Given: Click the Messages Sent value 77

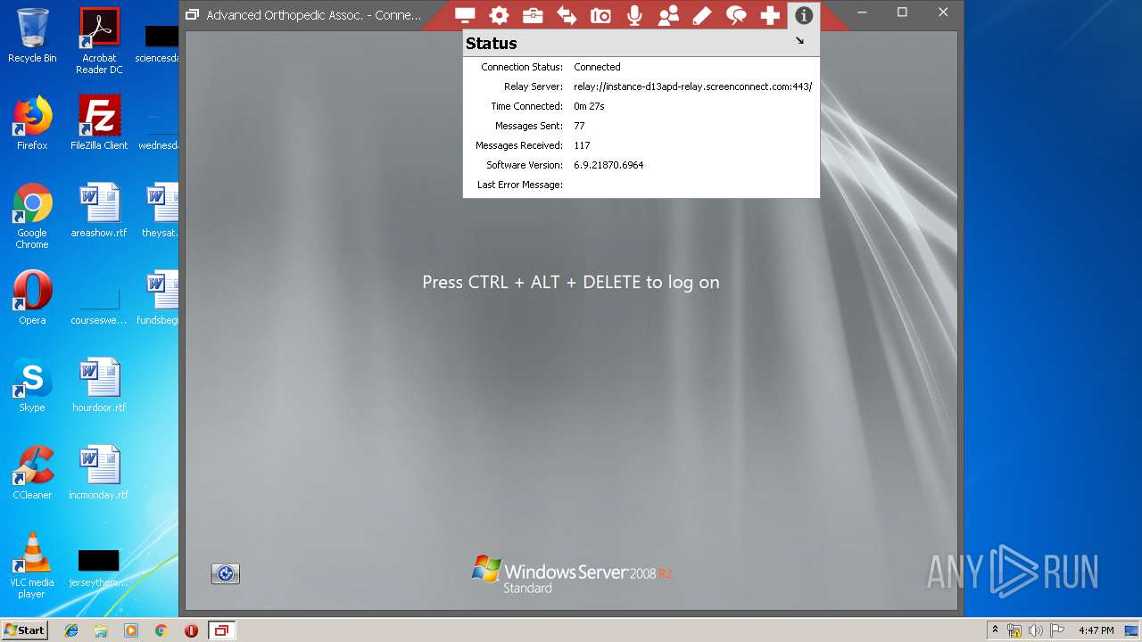Looking at the screenshot, I should (x=579, y=126).
